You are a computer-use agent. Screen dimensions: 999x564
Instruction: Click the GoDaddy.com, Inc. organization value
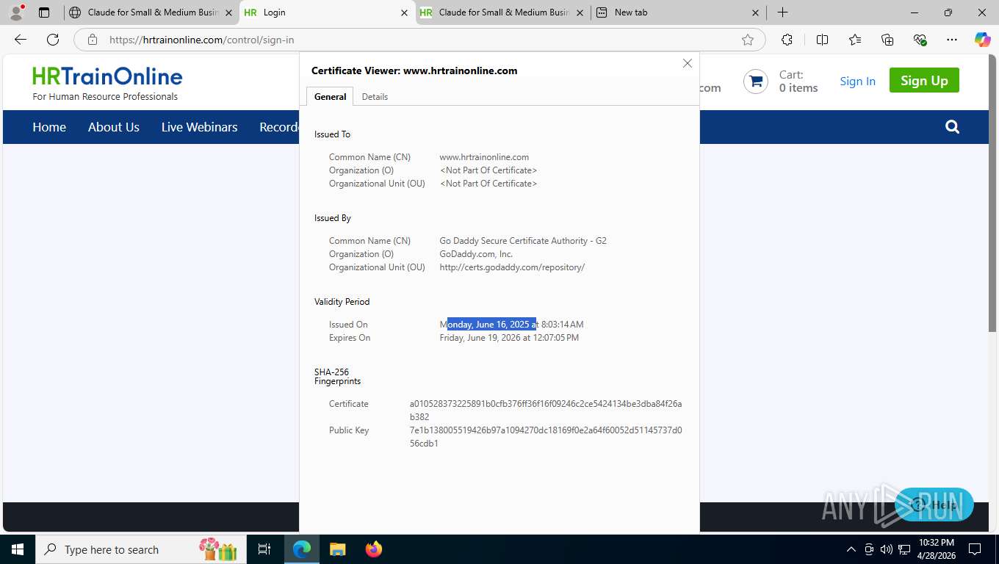coord(476,254)
